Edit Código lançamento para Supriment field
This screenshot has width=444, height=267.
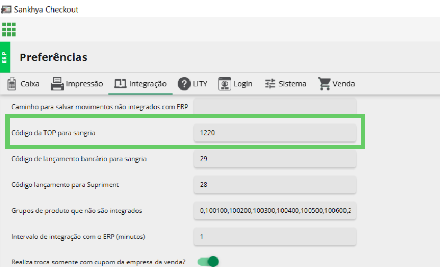coord(275,185)
